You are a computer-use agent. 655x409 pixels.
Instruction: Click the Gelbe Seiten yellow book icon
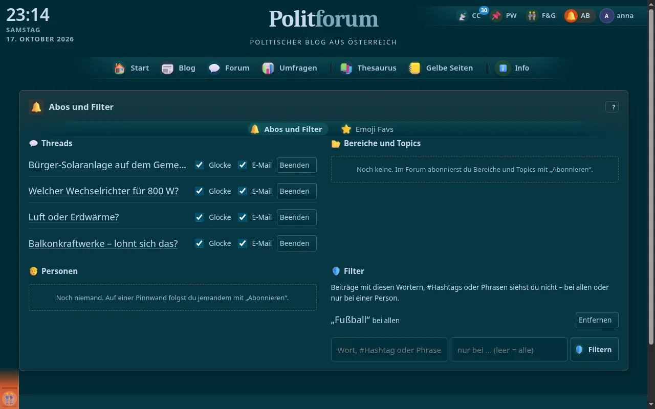(x=415, y=68)
